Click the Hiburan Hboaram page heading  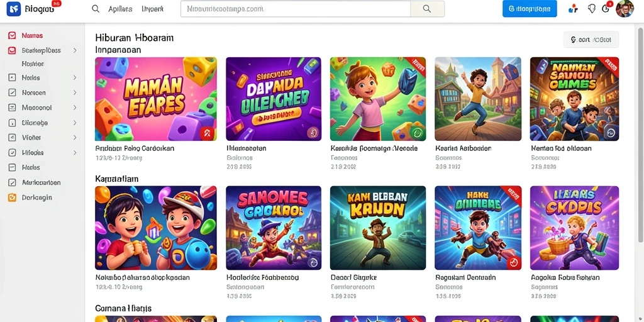tap(135, 38)
